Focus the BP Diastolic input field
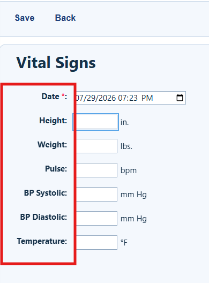The width and height of the screenshot is (209, 283). click(x=95, y=218)
